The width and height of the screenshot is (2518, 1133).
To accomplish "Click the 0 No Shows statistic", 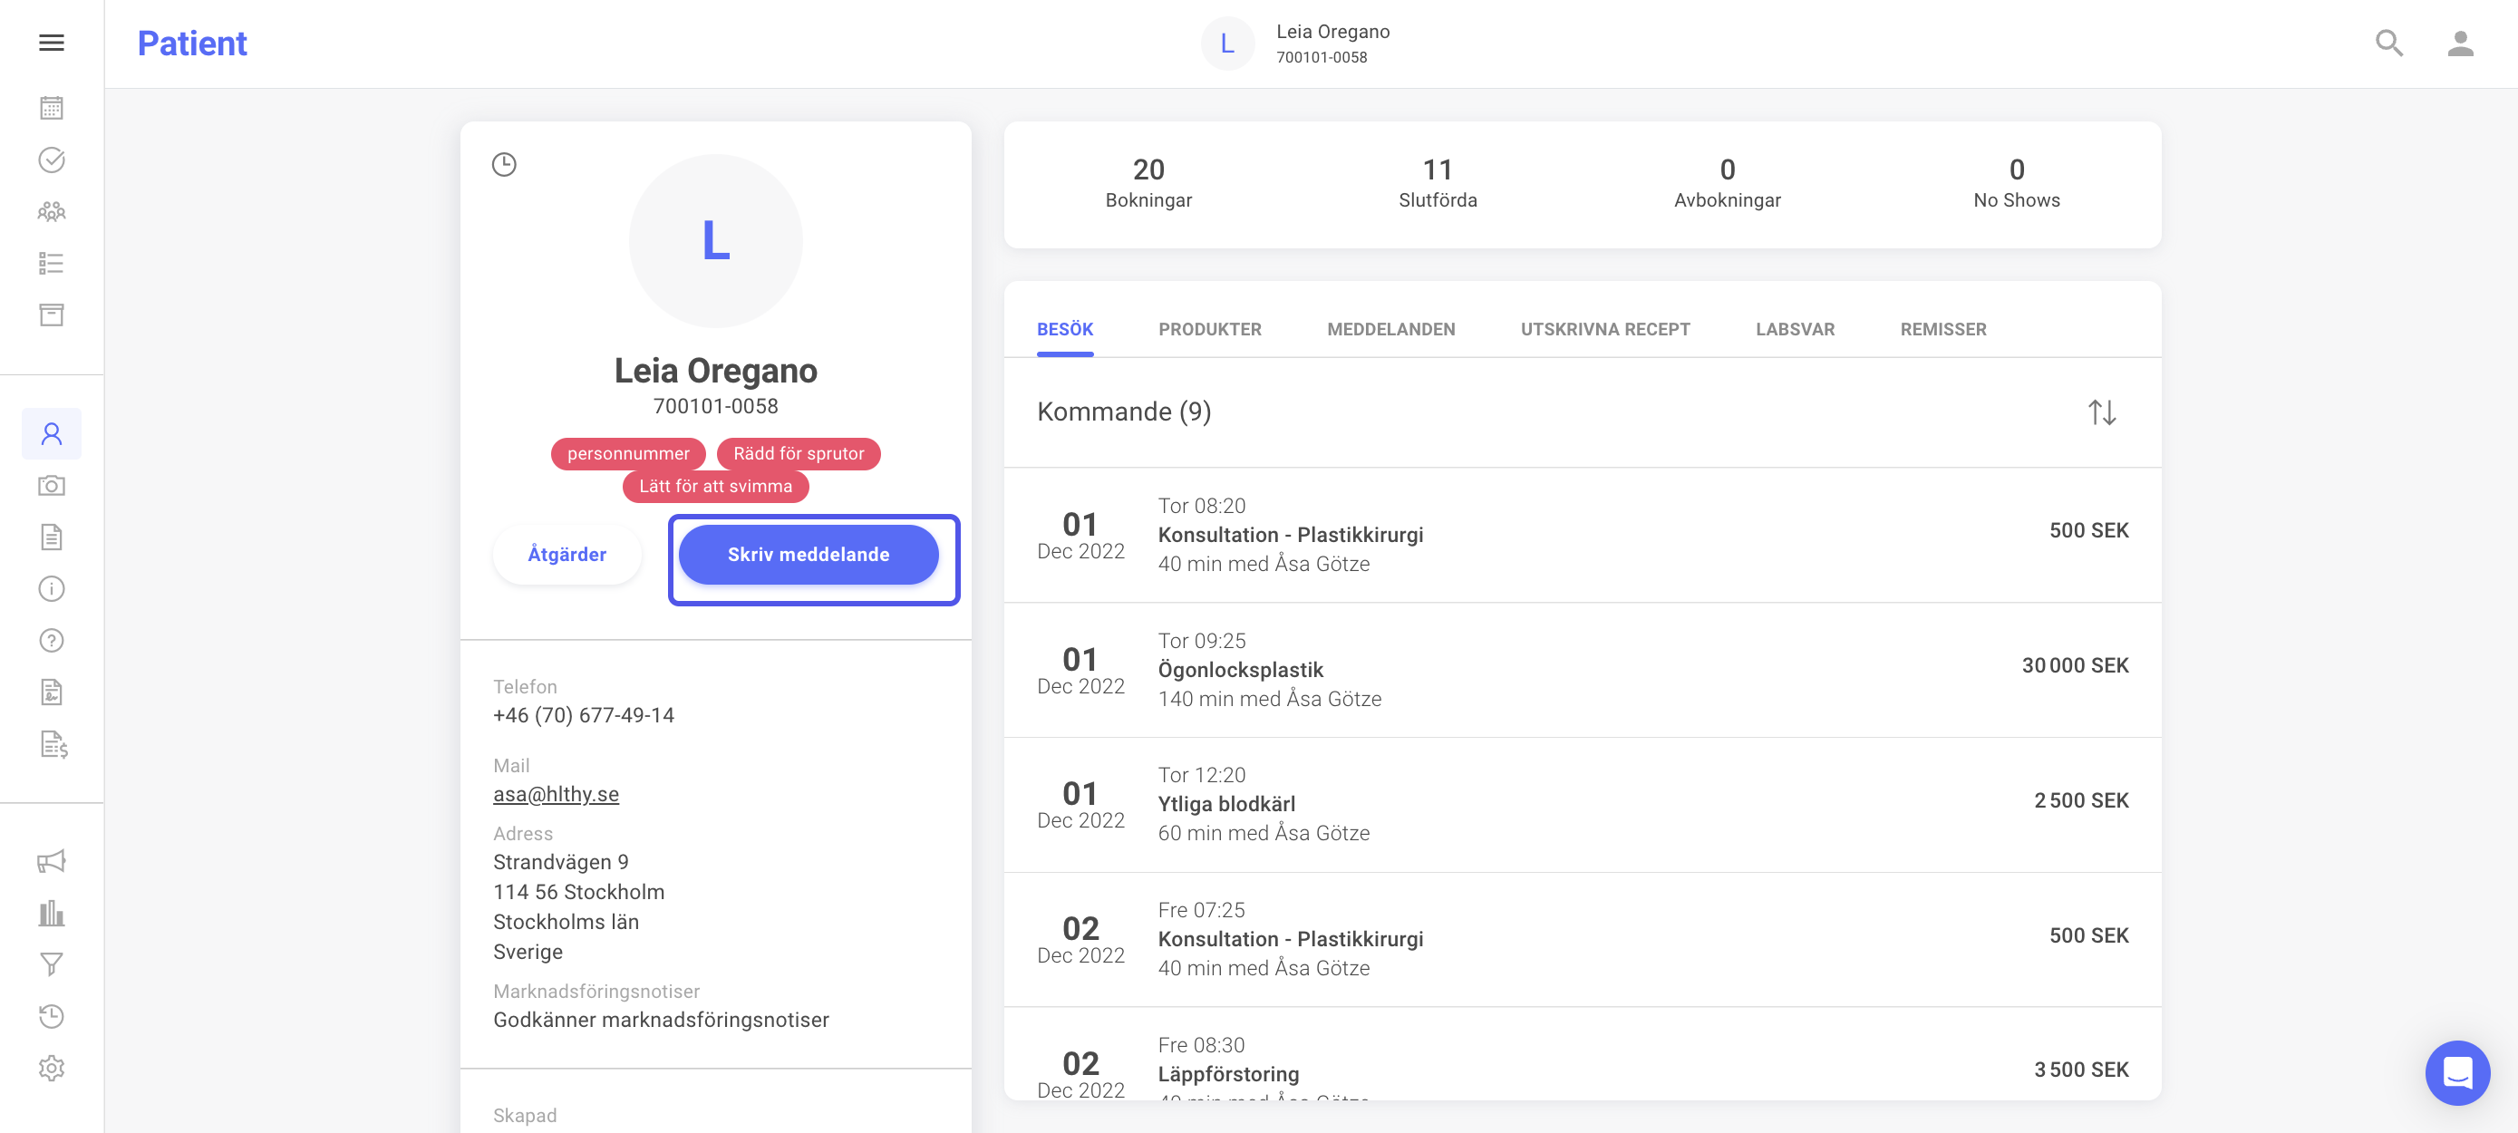I will click(2017, 183).
